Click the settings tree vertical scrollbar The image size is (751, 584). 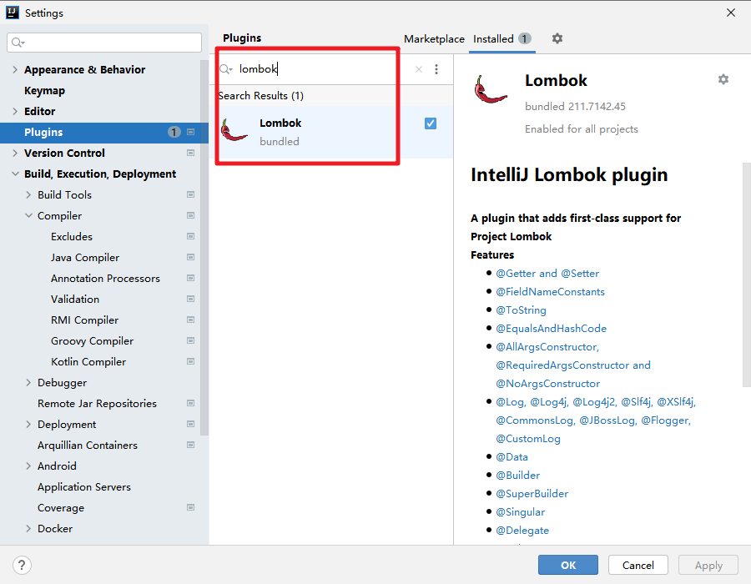click(x=204, y=247)
